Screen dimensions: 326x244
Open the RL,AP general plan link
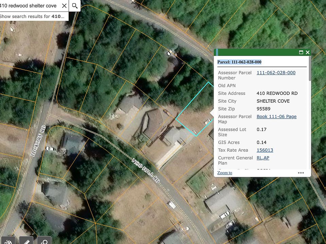click(x=263, y=158)
